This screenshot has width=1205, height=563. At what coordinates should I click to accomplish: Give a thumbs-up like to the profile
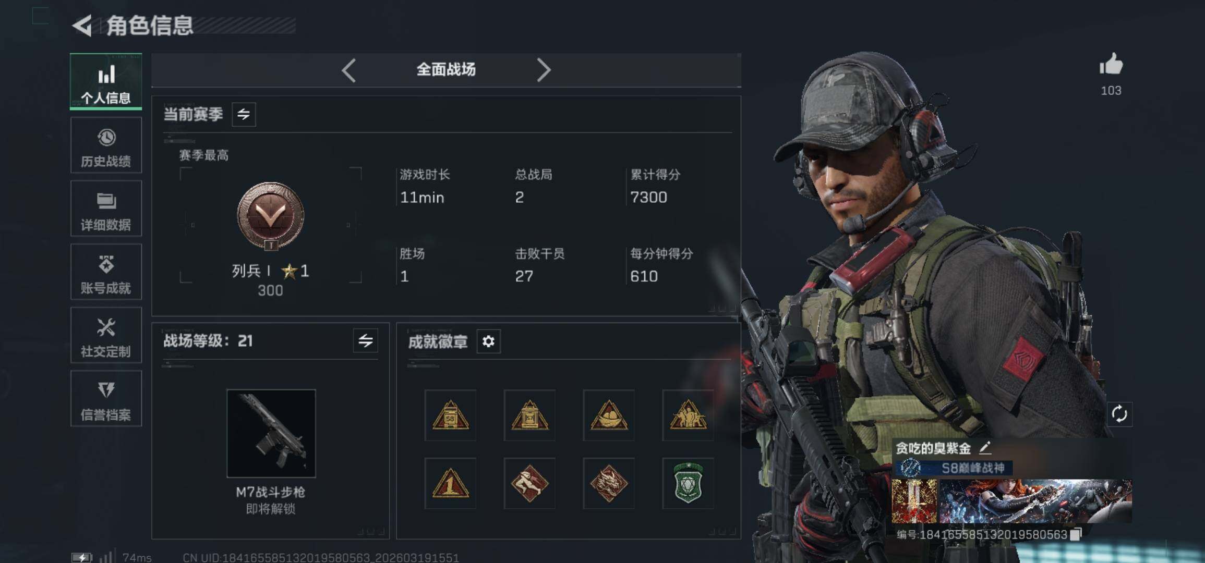tap(1111, 65)
